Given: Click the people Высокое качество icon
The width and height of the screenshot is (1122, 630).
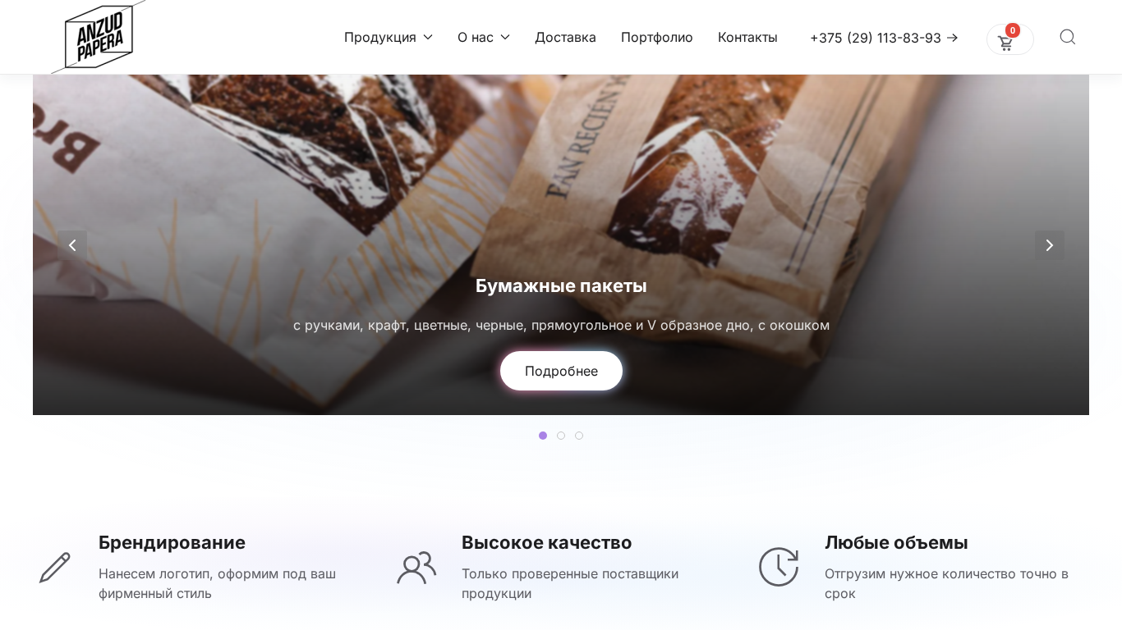Looking at the screenshot, I should tap(416, 568).
